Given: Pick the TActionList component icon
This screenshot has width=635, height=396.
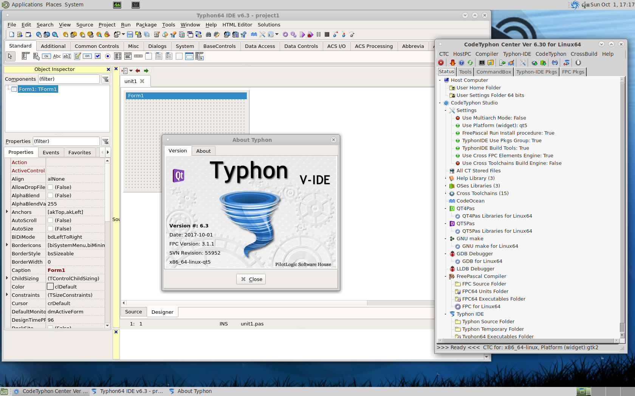Looking at the screenshot, I should pyautogui.click(x=200, y=57).
